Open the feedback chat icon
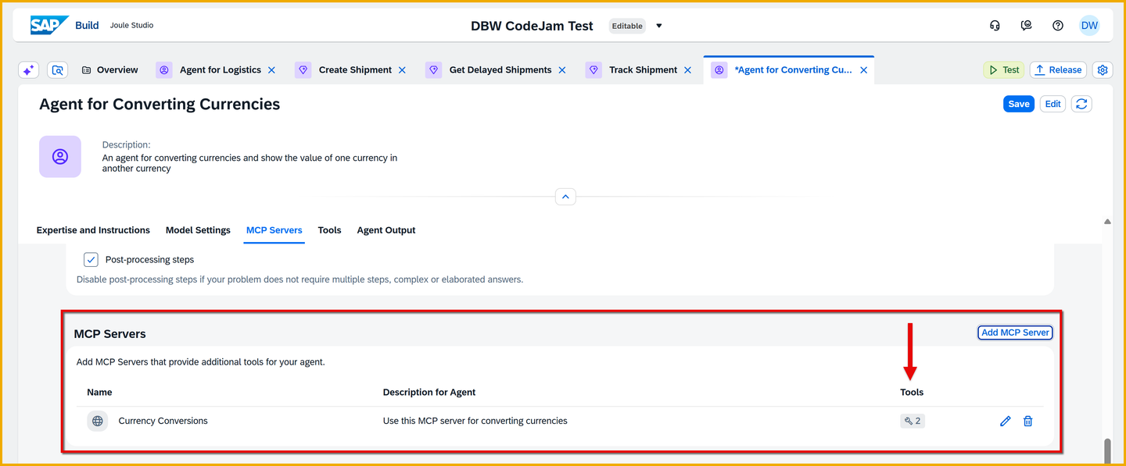This screenshot has width=1126, height=466. click(x=1027, y=26)
